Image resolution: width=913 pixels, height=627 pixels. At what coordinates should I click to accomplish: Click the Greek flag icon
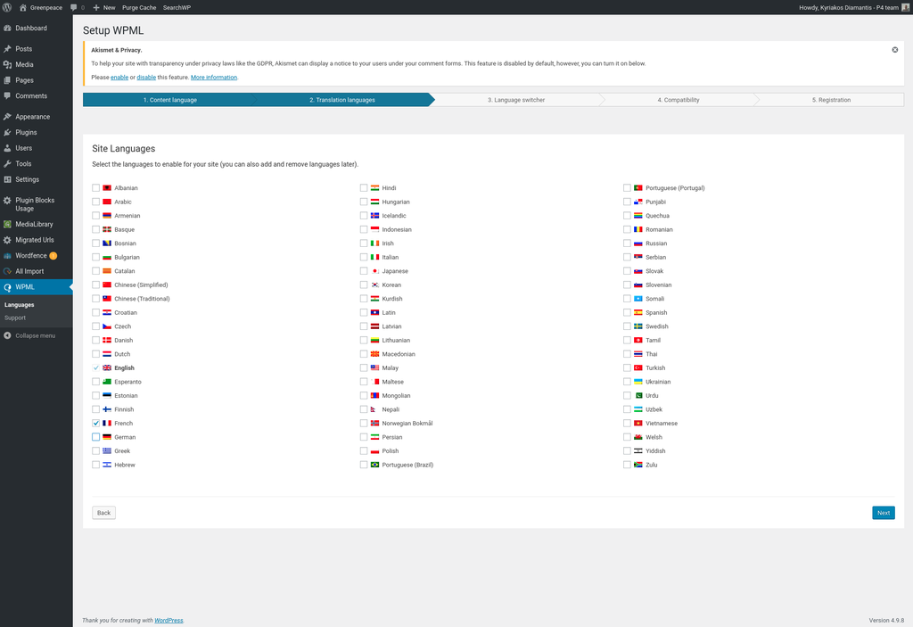point(107,451)
